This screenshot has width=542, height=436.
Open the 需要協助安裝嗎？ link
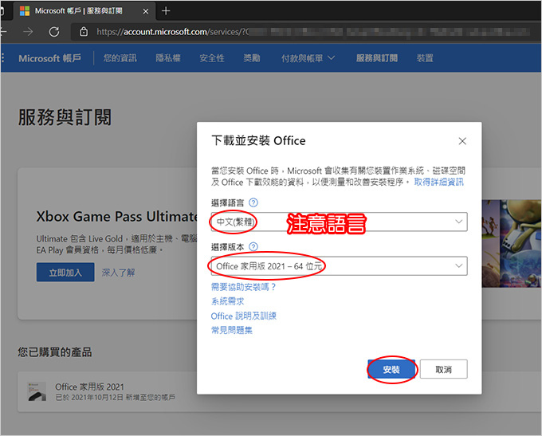243,287
